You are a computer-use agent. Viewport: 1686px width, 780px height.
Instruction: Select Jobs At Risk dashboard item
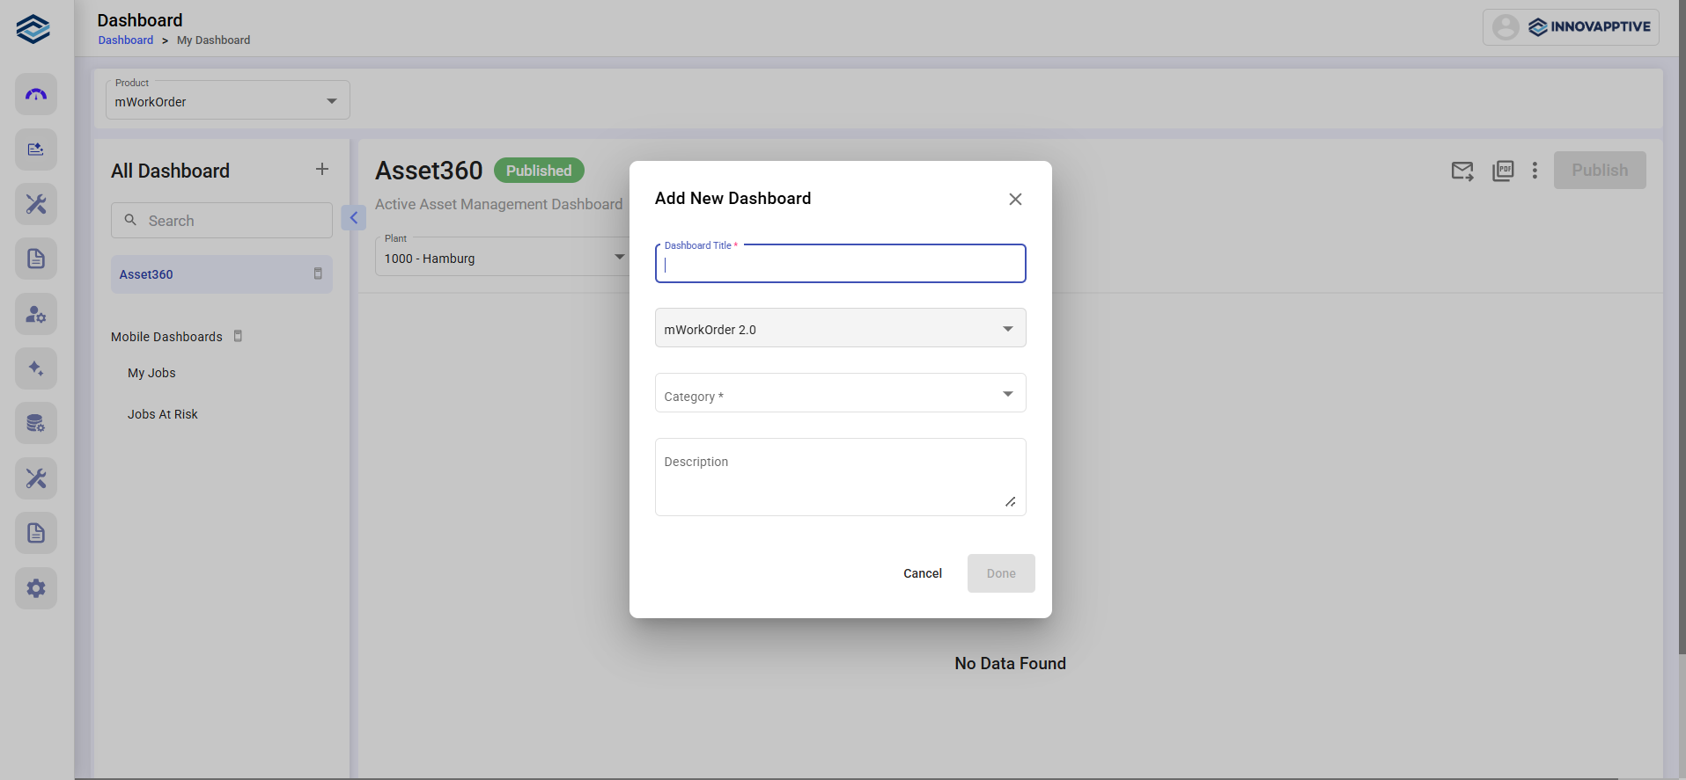(x=163, y=414)
